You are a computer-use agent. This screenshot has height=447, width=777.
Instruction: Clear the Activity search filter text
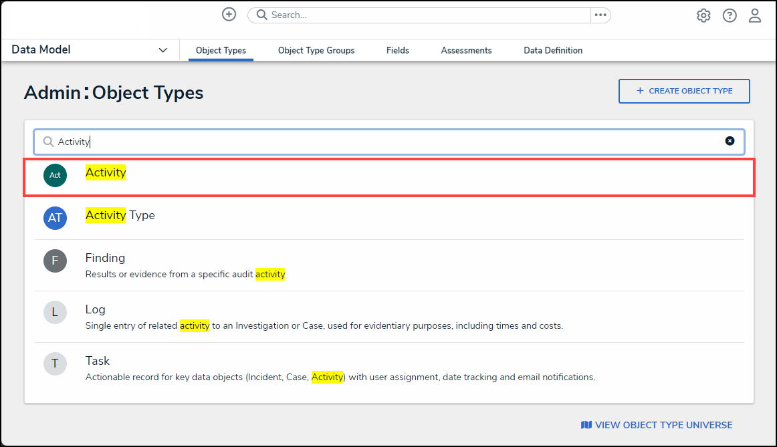click(730, 141)
